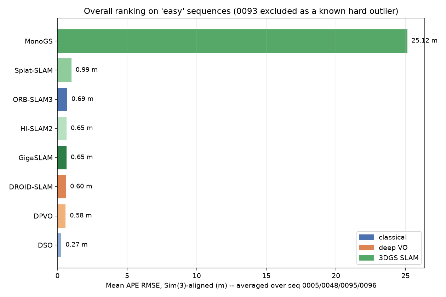Screen dimensions: 446x297
Task: Click the 'classical' legend text
Action: [x=393, y=238]
